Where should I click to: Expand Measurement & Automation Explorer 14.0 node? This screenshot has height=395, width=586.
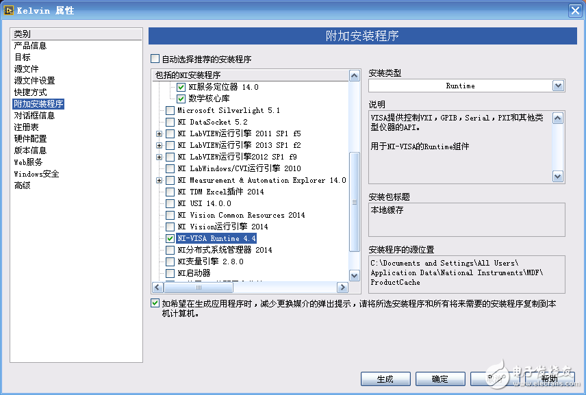(160, 181)
